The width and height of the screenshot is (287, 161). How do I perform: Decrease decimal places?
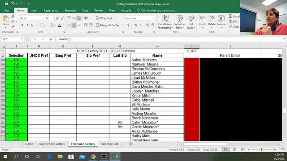[x=152, y=25]
